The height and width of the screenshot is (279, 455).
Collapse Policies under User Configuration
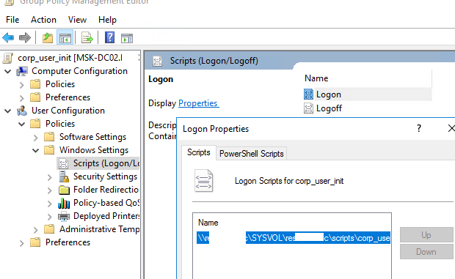tap(22, 124)
